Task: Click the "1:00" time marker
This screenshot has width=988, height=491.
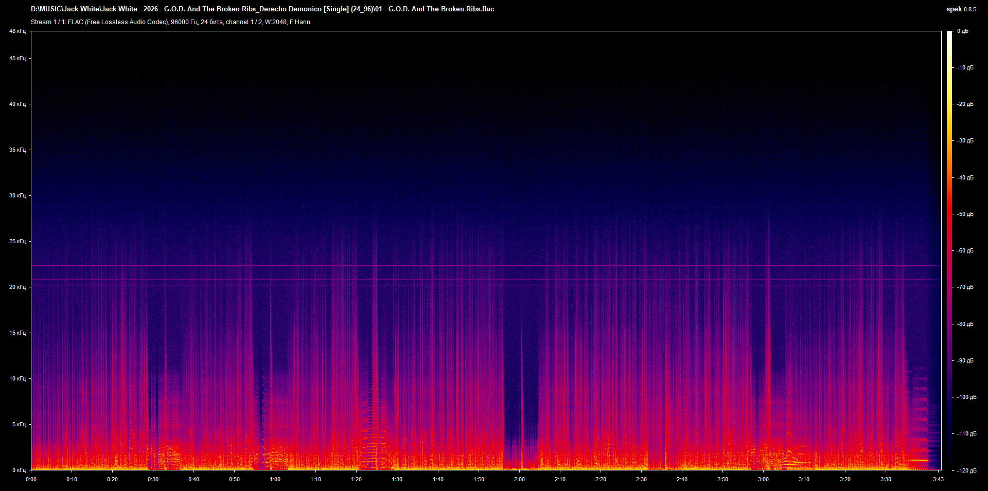Action: [275, 479]
